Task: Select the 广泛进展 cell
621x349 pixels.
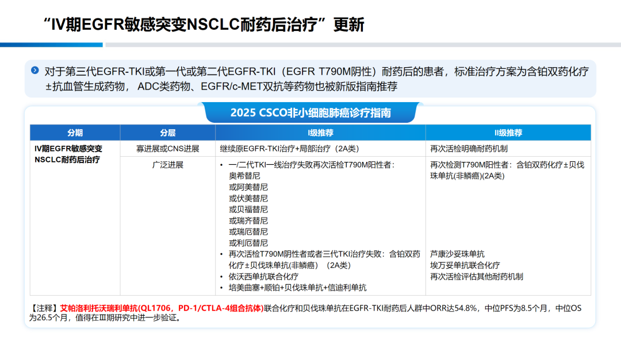Action: (167, 165)
